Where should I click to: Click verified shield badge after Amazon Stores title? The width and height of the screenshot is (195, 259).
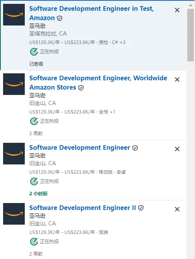81,88
